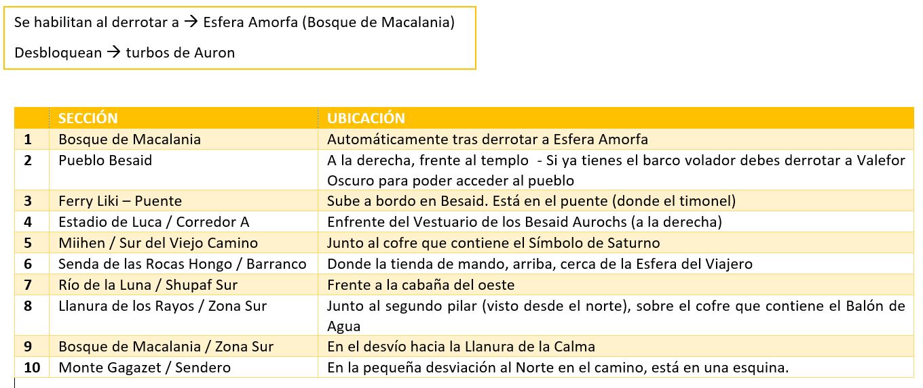Click the "Monte Gagazet / Sendero" cell
Image resolution: width=923 pixels, height=388 pixels.
point(145,368)
